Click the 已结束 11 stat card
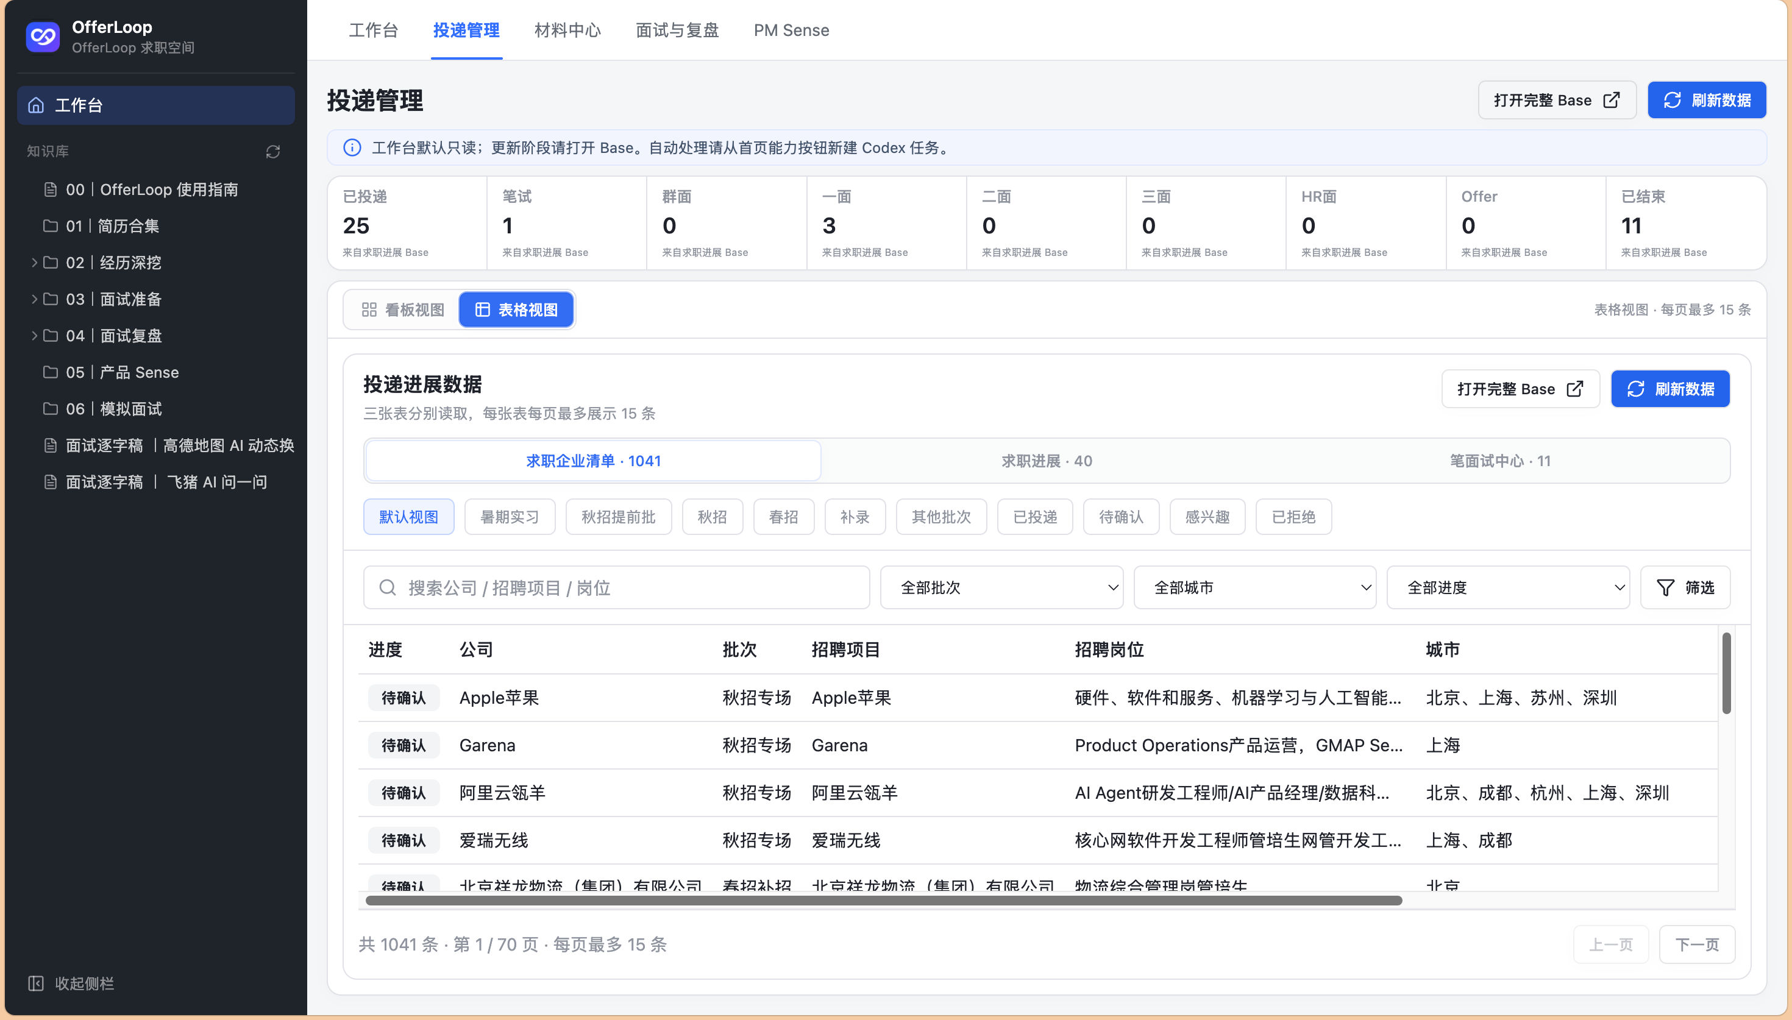Image resolution: width=1792 pixels, height=1020 pixels. coord(1685,223)
